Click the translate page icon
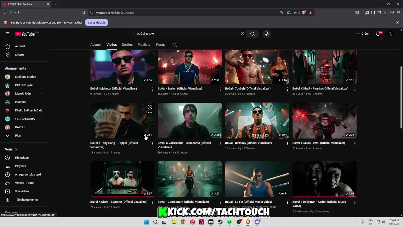The width and height of the screenshot is (403, 227). [x=281, y=13]
